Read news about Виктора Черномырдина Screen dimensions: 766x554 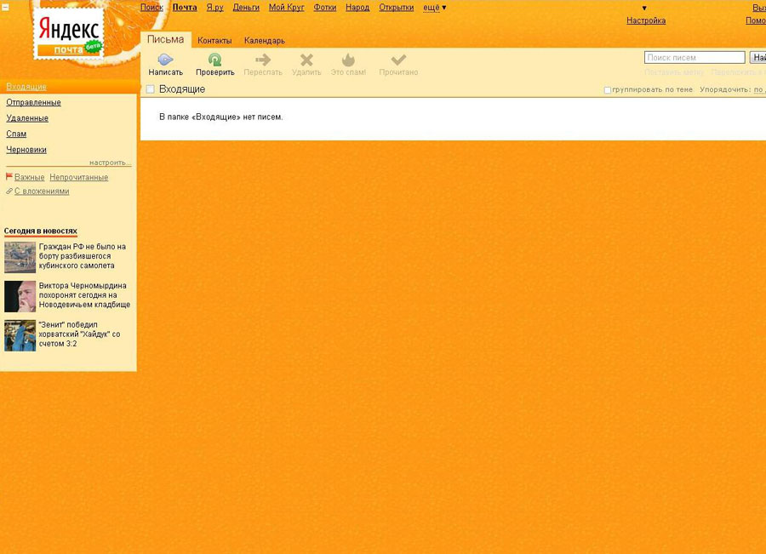click(x=84, y=295)
